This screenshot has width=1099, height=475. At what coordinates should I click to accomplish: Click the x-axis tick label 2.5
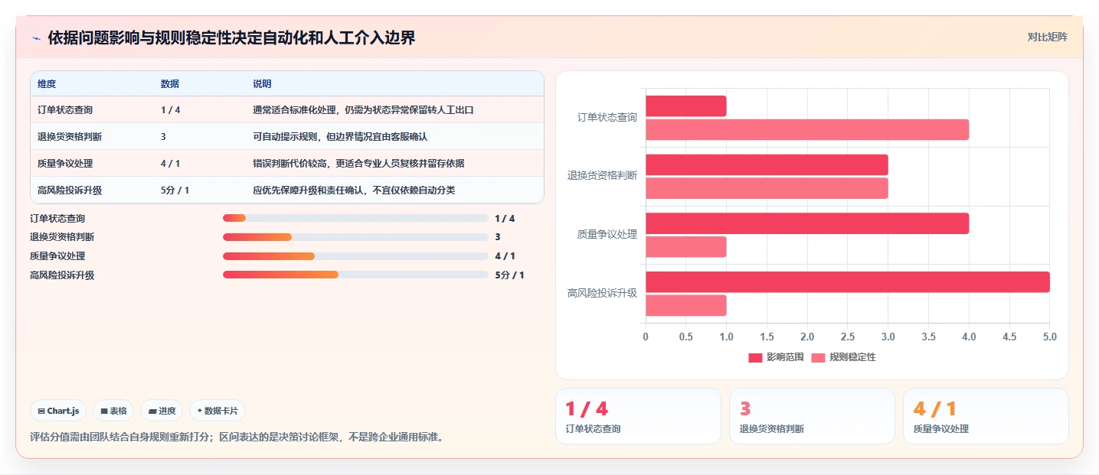coord(848,337)
